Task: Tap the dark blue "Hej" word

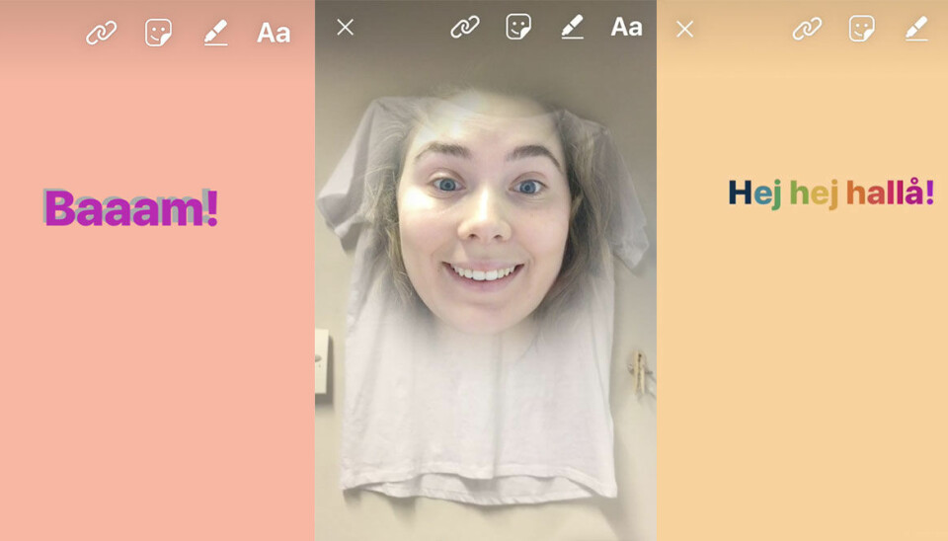Action: pyautogui.click(x=754, y=193)
